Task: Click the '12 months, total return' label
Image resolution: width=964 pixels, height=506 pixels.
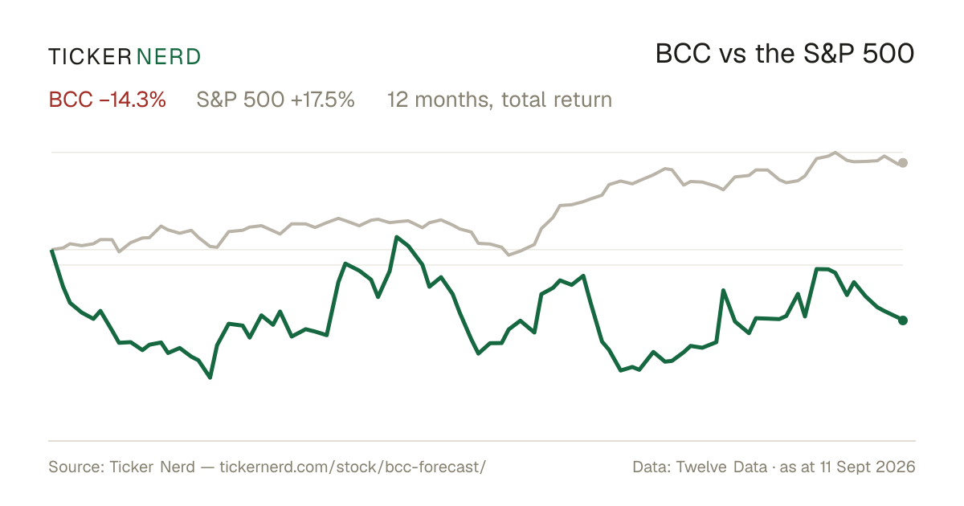Action: (x=500, y=100)
